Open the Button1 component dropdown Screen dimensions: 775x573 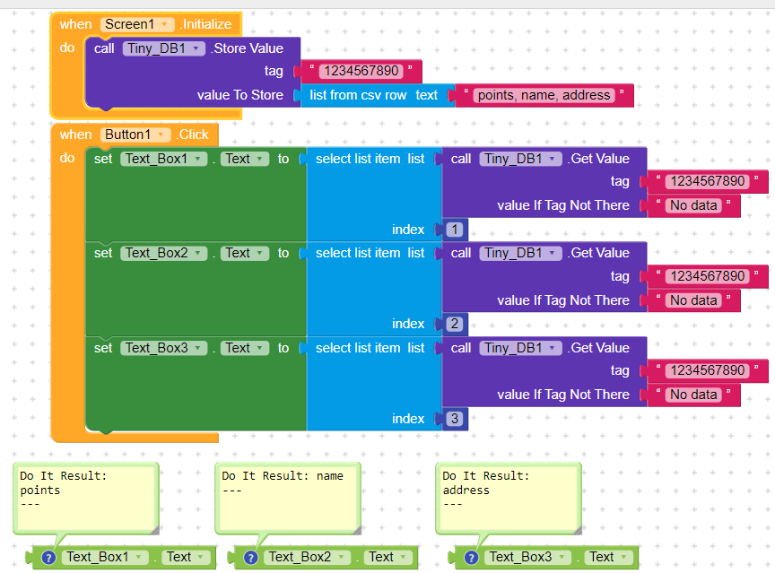(135, 135)
